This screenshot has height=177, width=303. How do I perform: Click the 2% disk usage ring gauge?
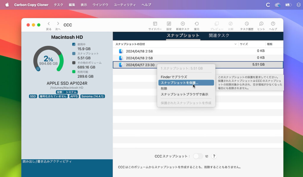click(x=49, y=59)
